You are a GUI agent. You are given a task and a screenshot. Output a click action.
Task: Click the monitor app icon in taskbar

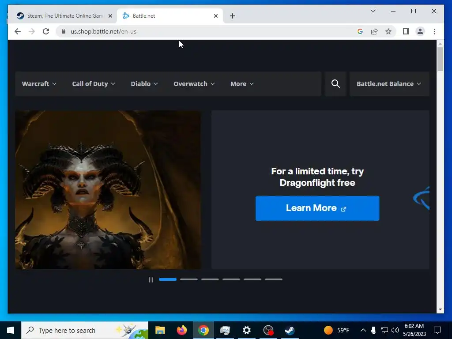point(225,330)
